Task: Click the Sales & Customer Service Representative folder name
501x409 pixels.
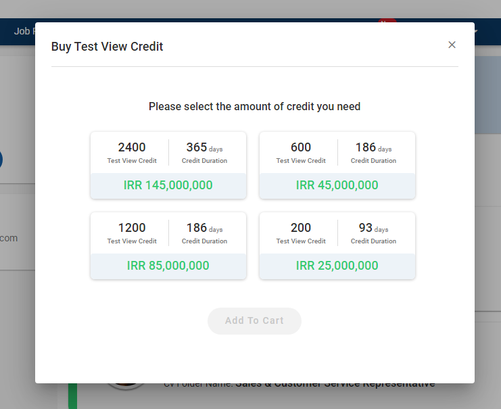Action: 335,384
